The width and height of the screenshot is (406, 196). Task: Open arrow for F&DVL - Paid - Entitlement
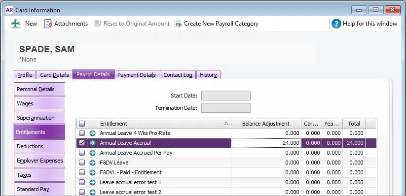[92, 172]
